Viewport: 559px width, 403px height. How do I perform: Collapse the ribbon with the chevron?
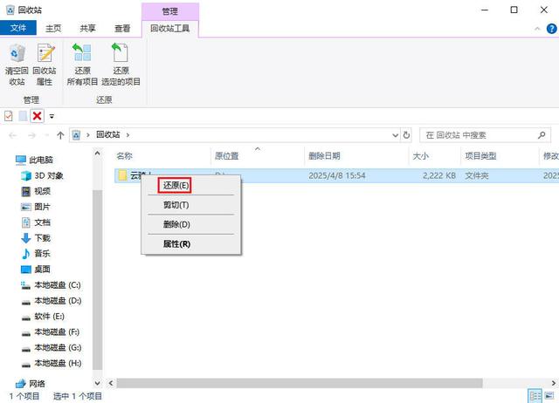coord(537,29)
